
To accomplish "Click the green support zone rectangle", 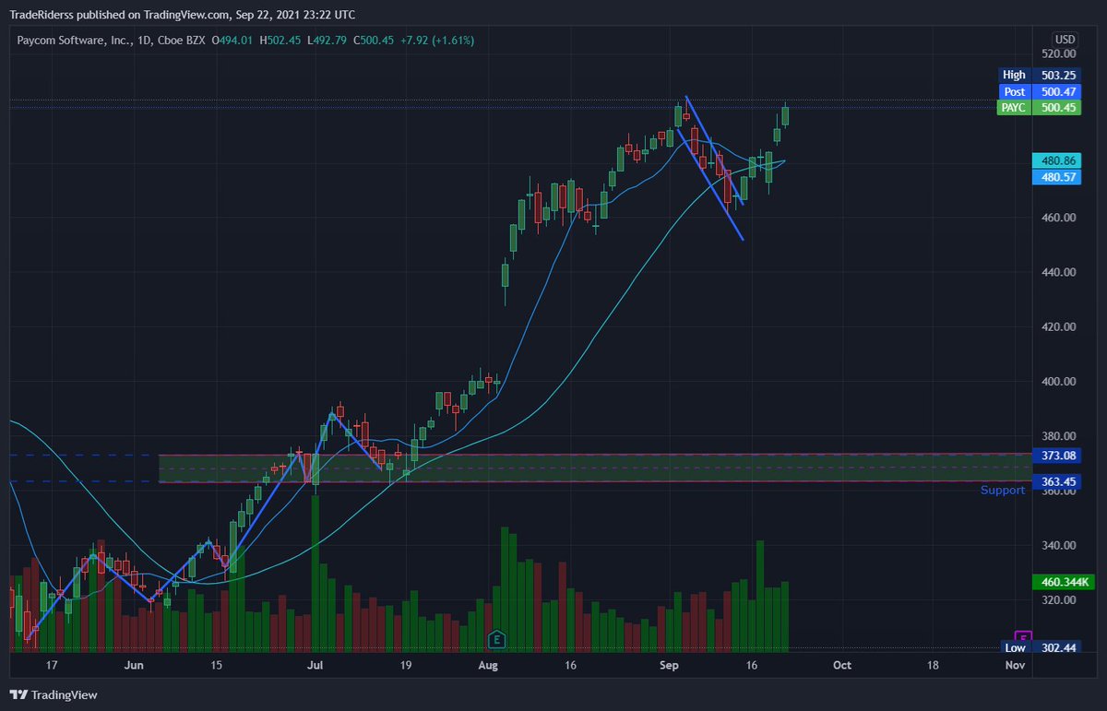I will (x=593, y=468).
